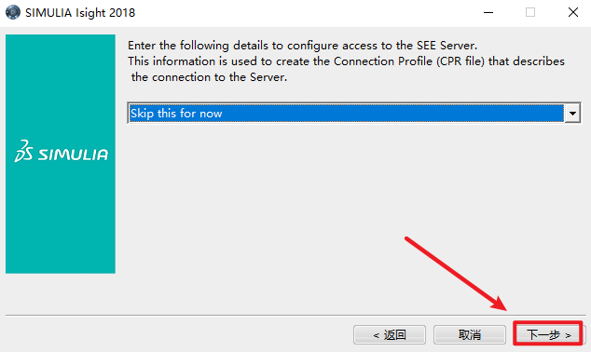Image resolution: width=591 pixels, height=352 pixels.
Task: Cancel the installation with 取消 button
Action: pyautogui.click(x=470, y=334)
